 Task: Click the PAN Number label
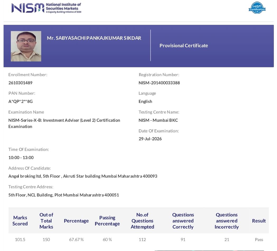click(x=22, y=93)
